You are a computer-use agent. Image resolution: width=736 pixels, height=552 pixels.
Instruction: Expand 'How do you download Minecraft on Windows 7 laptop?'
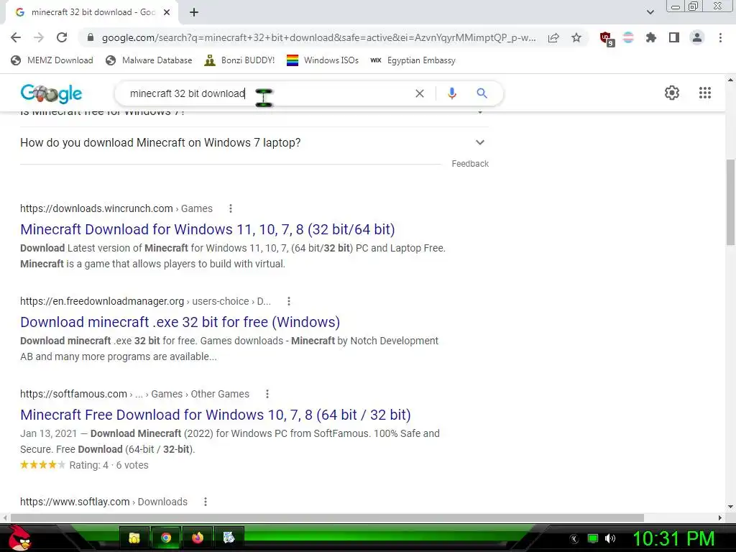pos(254,143)
